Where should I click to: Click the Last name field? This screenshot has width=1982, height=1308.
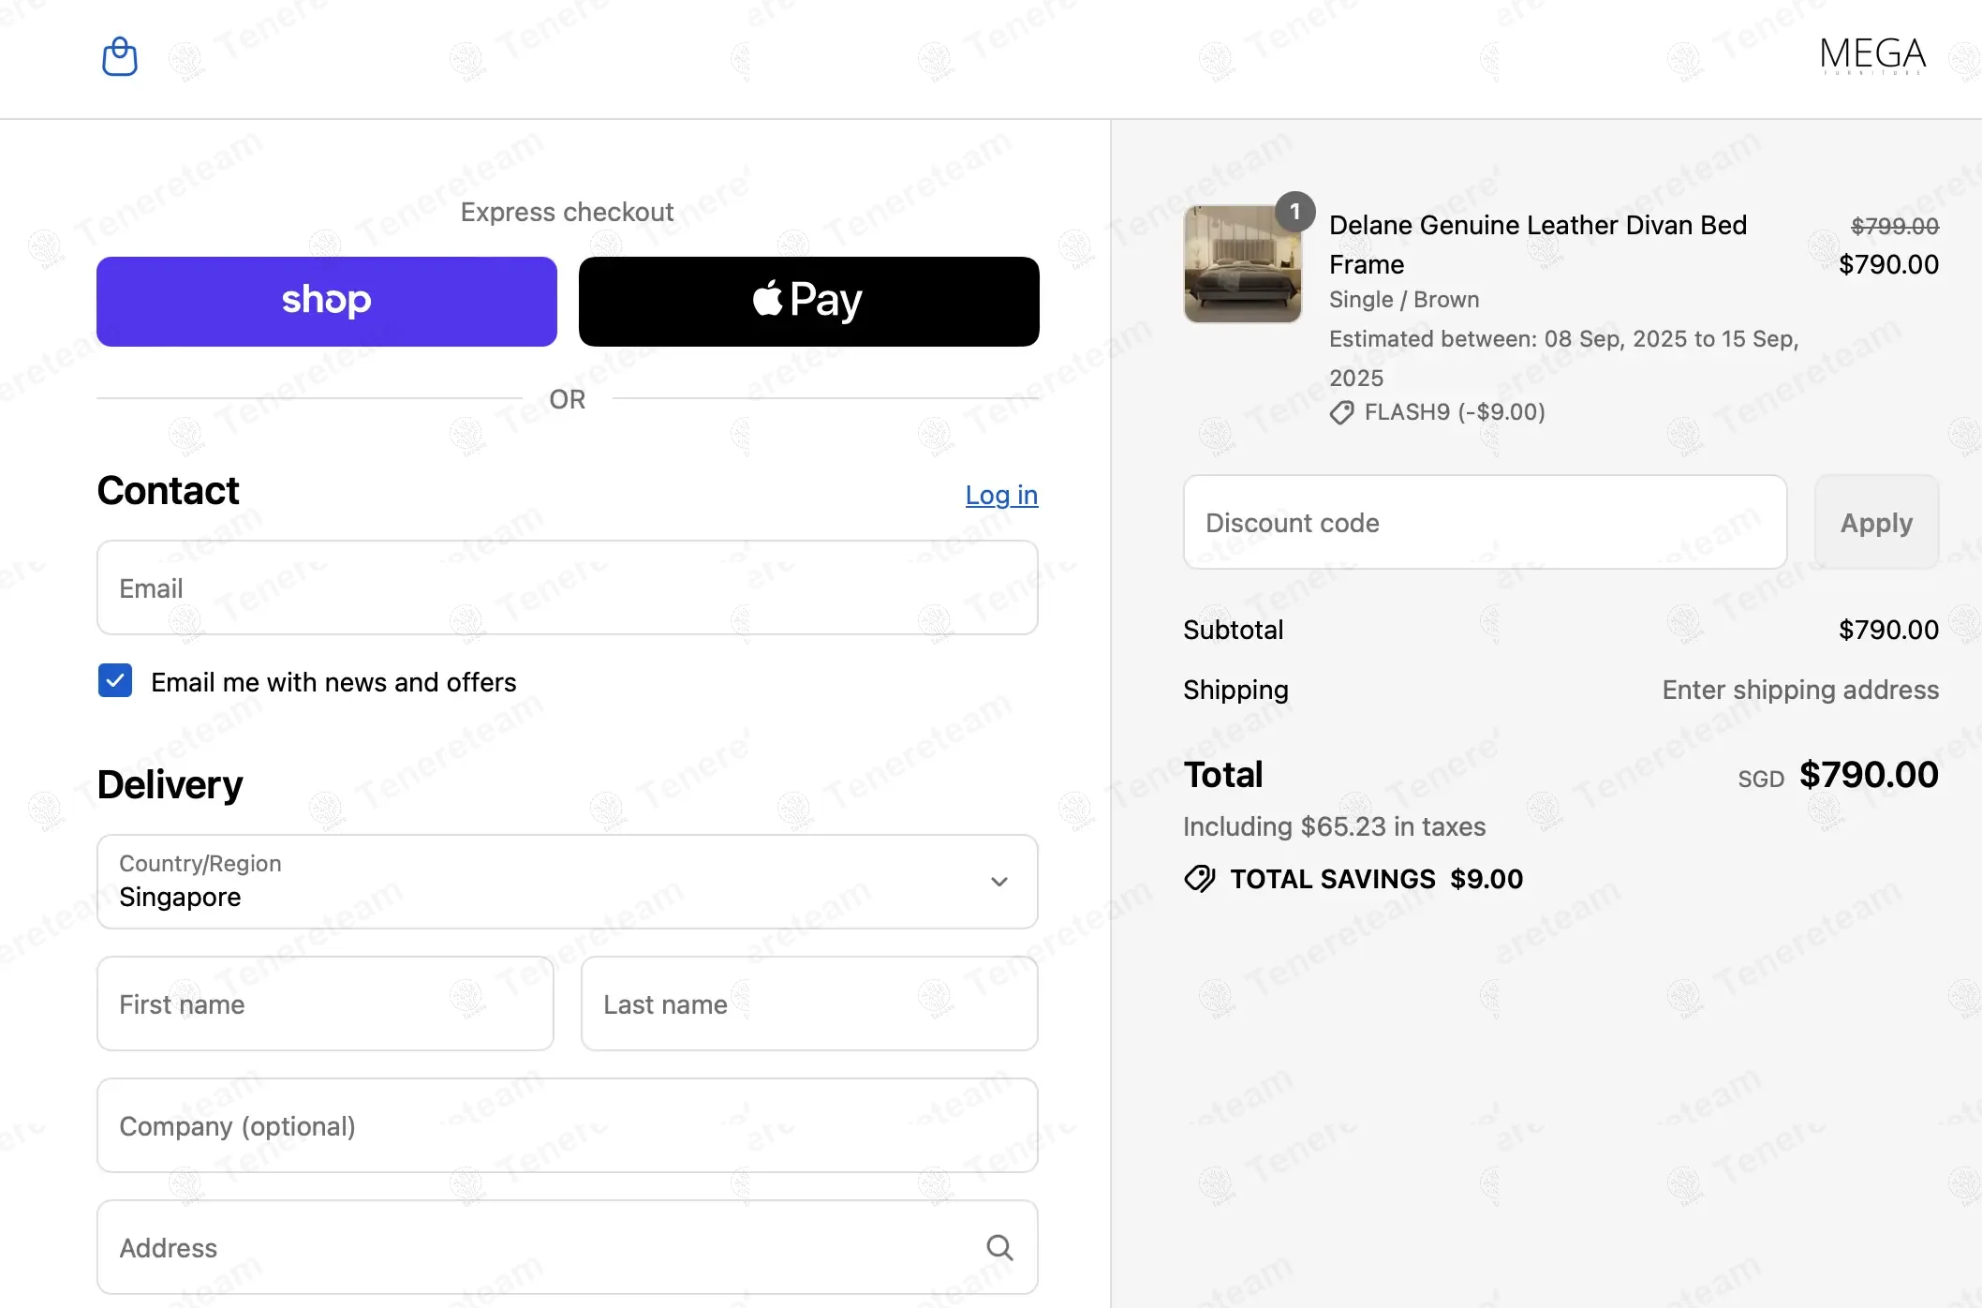point(809,1003)
